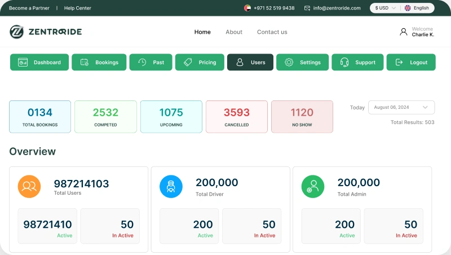
Task: Click the 987214103 Total Users figure
Action: click(x=81, y=183)
